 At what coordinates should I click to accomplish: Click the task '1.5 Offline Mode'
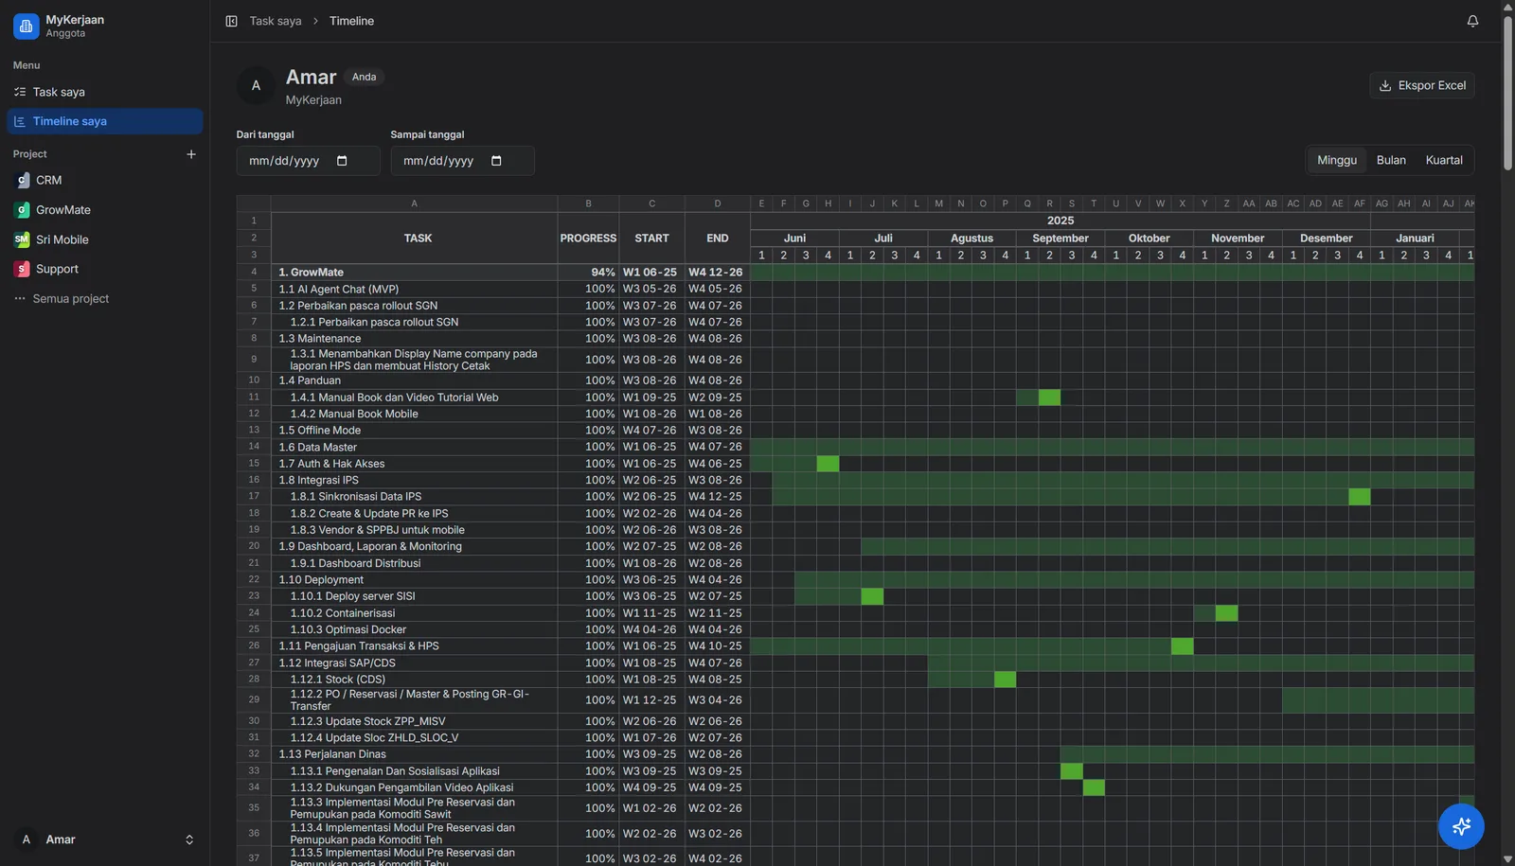[320, 431]
